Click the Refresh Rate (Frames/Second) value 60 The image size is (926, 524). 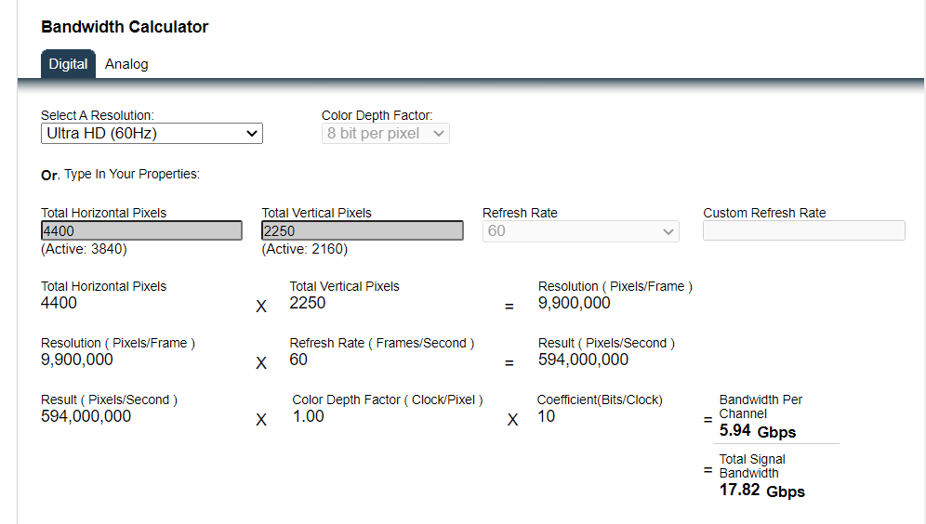298,360
